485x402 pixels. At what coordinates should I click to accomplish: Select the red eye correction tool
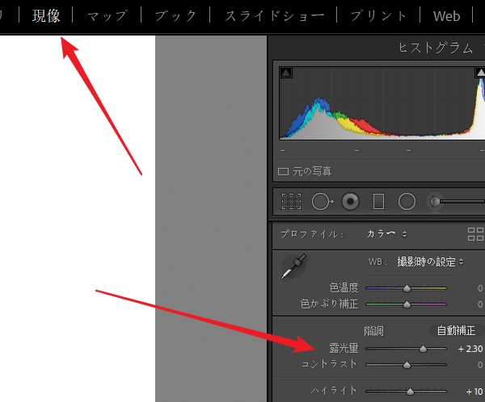pos(350,202)
